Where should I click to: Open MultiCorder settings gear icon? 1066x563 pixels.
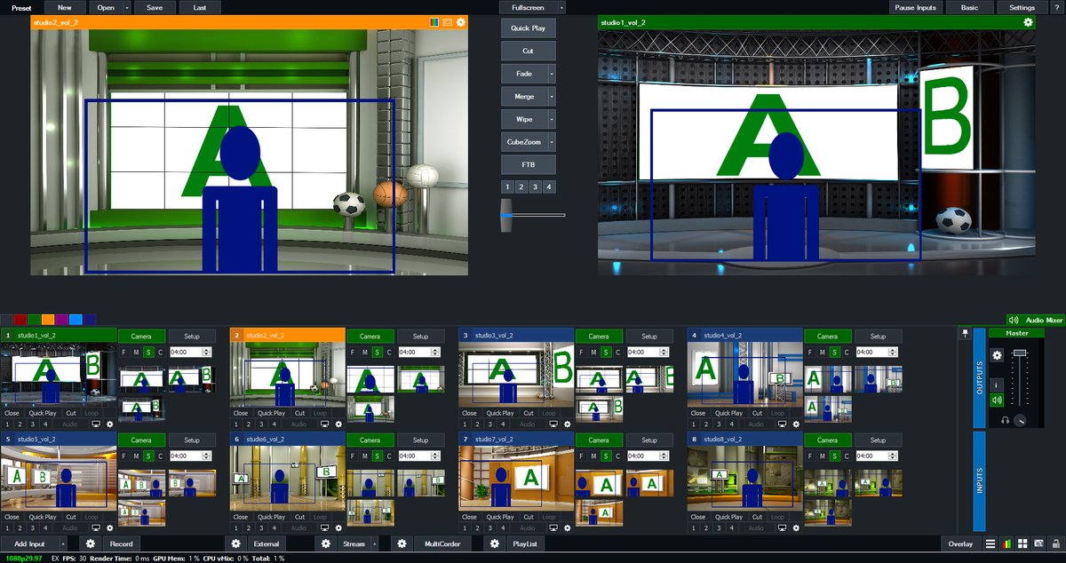tap(402, 543)
